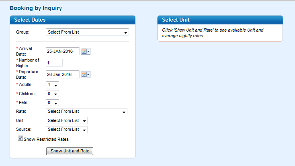Click the Show Restricted Rates label text
Viewport: 295px width, 166px height.
coord(46,139)
